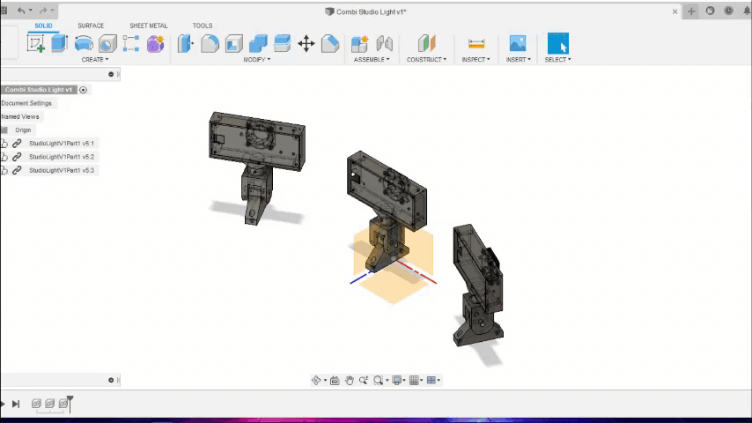This screenshot has height=423, width=752.
Task: Select the Offset Face tool
Action: [282, 44]
